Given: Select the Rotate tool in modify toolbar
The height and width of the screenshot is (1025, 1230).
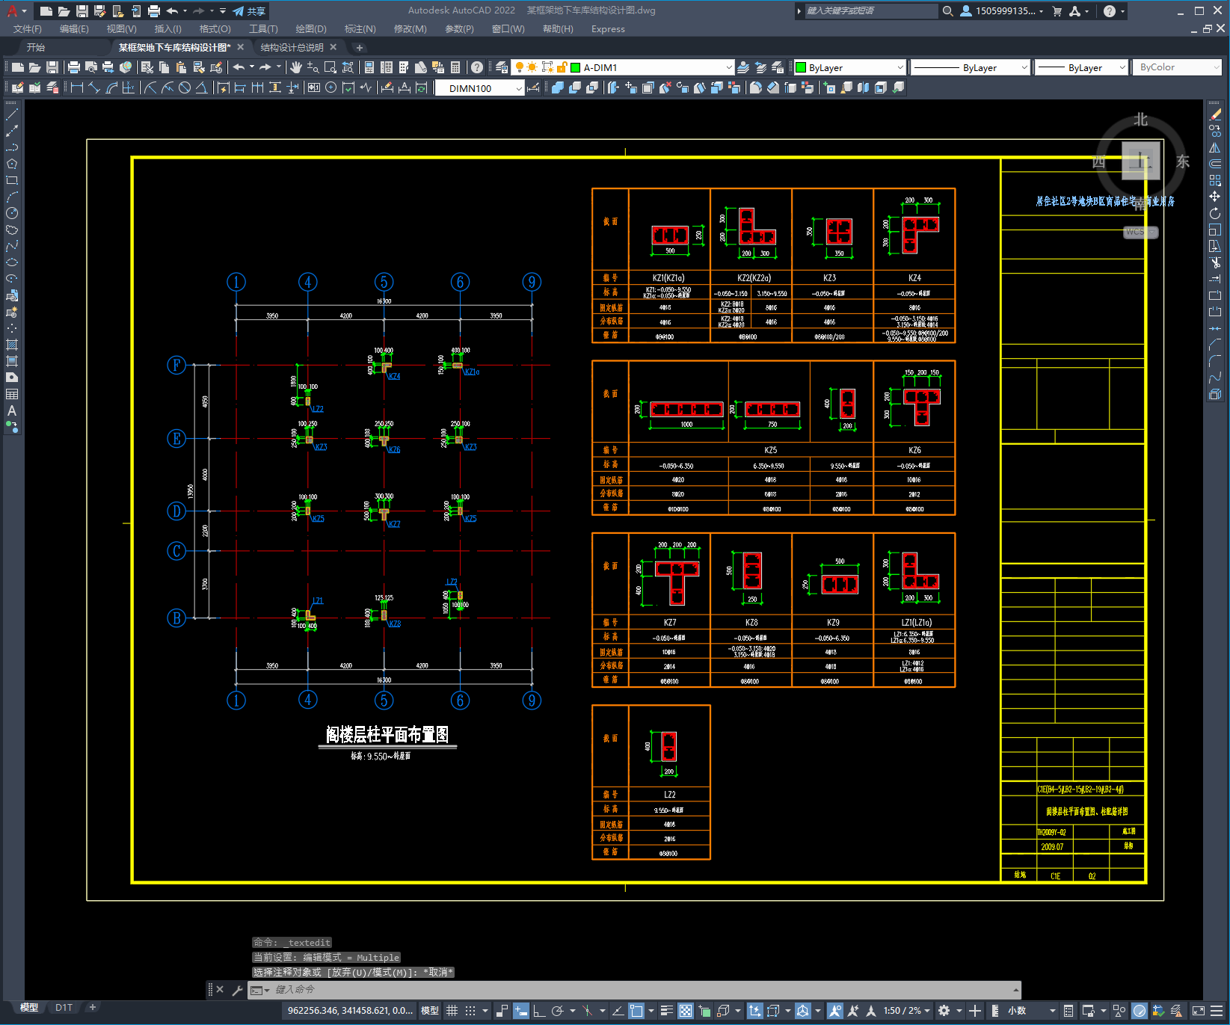Looking at the screenshot, I should pyautogui.click(x=1215, y=213).
